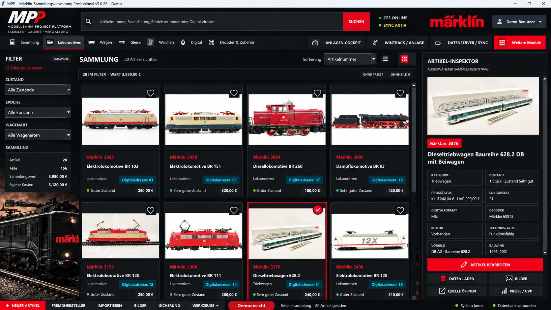Open the Demo Benutzer user menu
The image size is (551, 310).
[x=519, y=22]
